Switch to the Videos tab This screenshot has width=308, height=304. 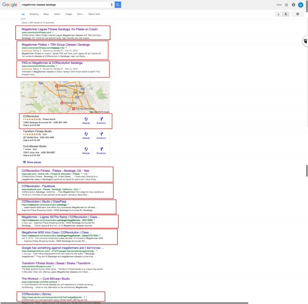[57, 14]
